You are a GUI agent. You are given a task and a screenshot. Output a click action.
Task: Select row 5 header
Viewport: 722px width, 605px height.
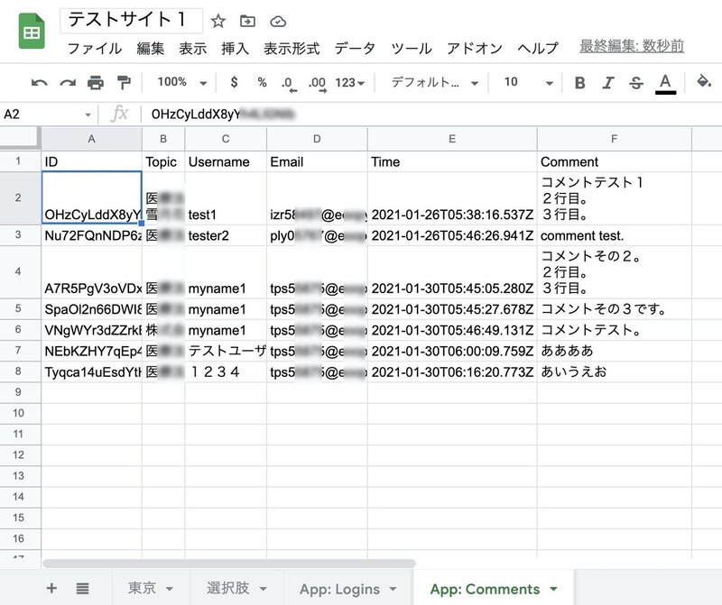[18, 308]
